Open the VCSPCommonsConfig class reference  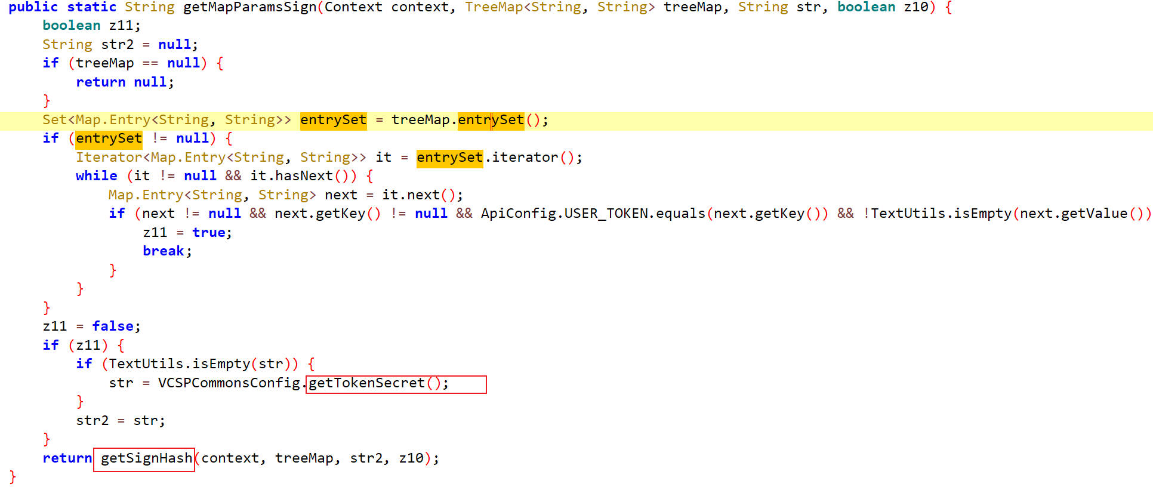click(x=229, y=383)
